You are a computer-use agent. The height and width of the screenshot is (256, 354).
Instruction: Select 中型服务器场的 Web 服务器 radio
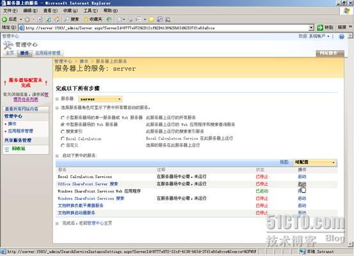coord(63,124)
